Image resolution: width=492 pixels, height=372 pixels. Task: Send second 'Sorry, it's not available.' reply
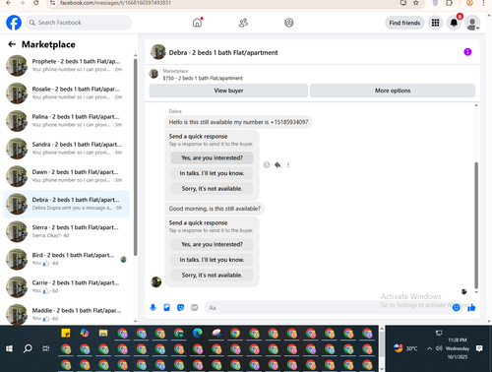point(212,276)
